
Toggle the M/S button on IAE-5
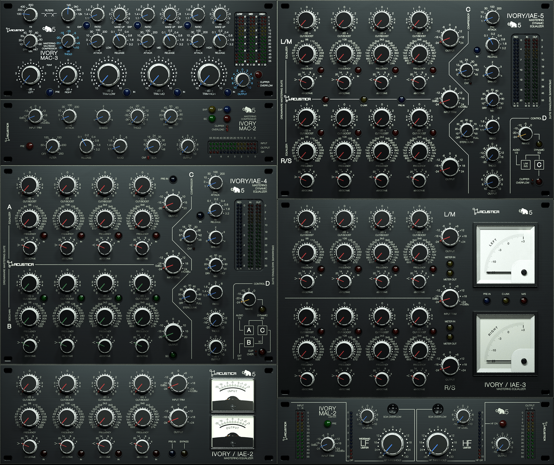coord(325,99)
